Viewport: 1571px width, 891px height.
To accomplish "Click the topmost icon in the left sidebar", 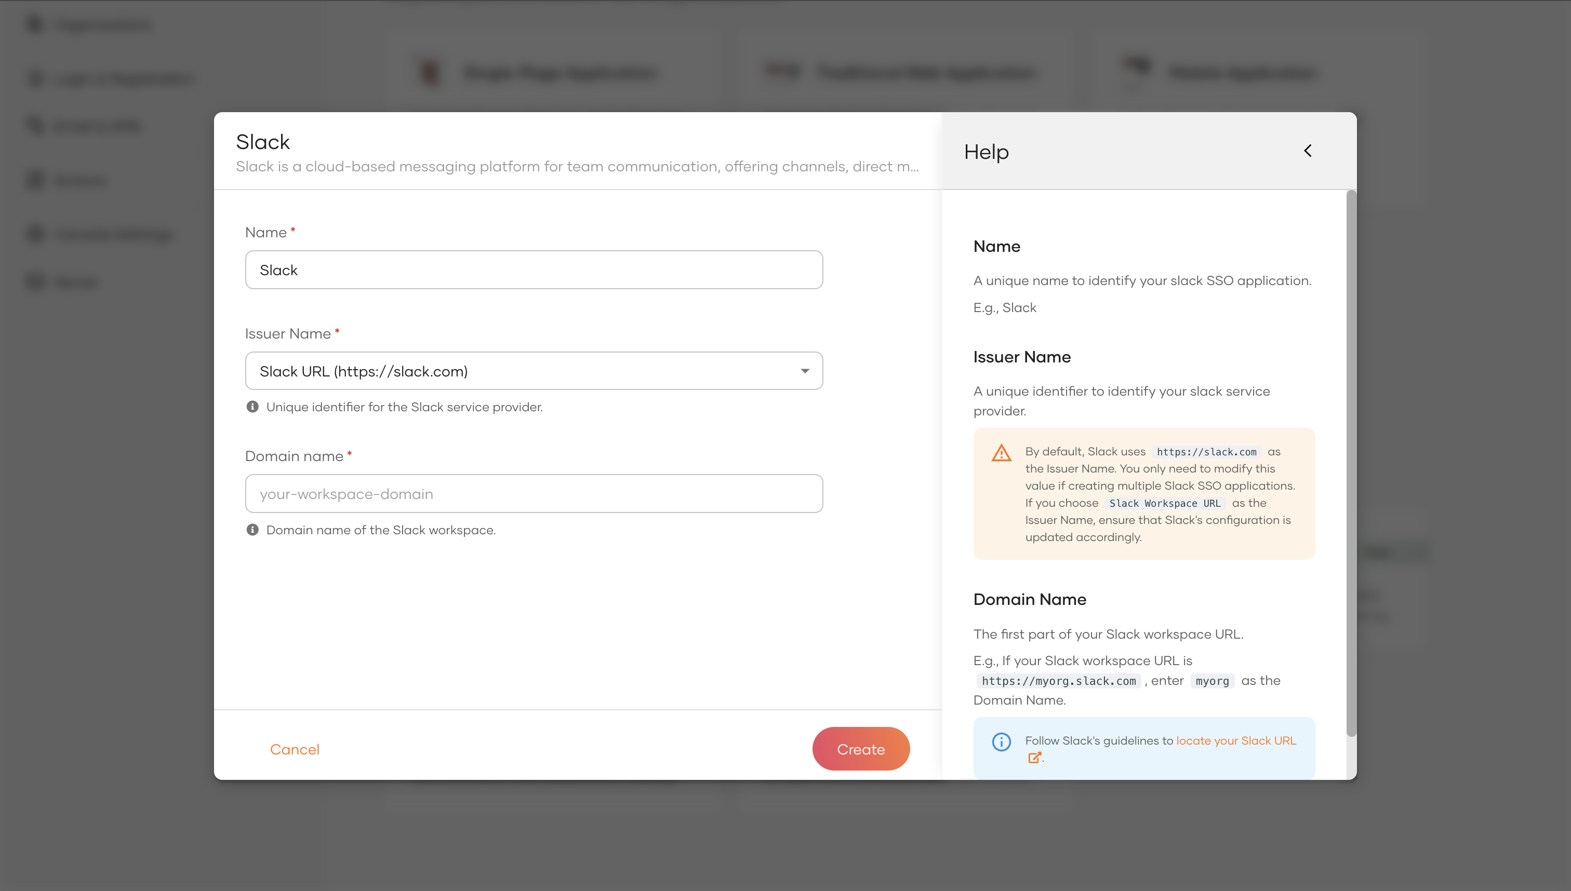I will [x=34, y=24].
